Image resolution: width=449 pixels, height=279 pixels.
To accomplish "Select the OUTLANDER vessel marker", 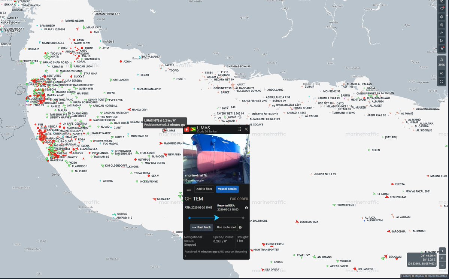I will [111, 80].
